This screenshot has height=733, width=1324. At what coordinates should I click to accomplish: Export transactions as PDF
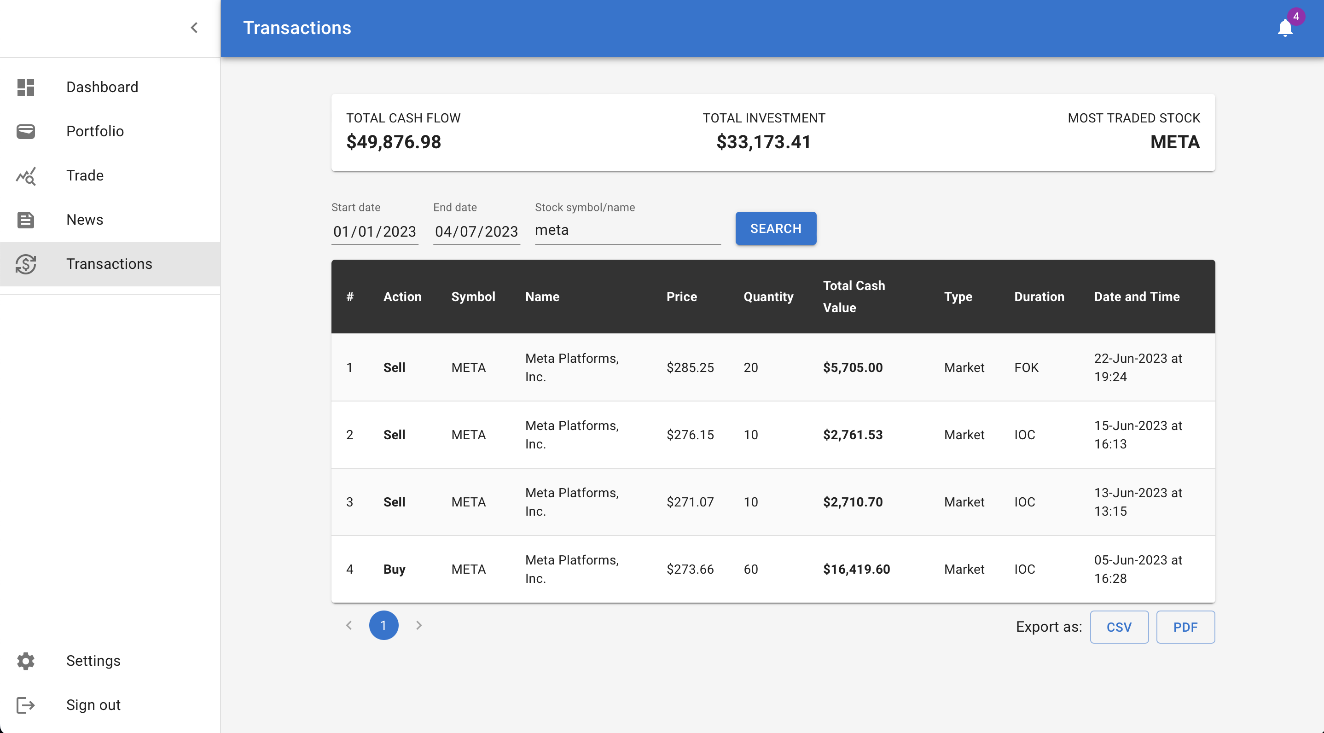pyautogui.click(x=1185, y=627)
